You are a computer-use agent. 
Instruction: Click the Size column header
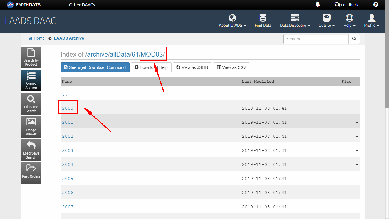[x=346, y=82]
